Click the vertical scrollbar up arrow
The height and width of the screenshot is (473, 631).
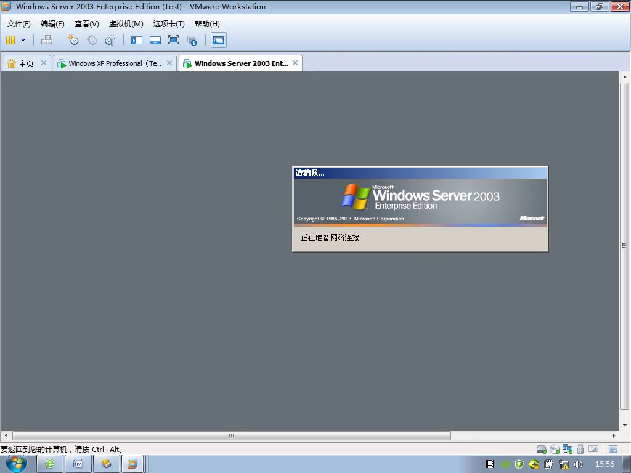click(625, 76)
